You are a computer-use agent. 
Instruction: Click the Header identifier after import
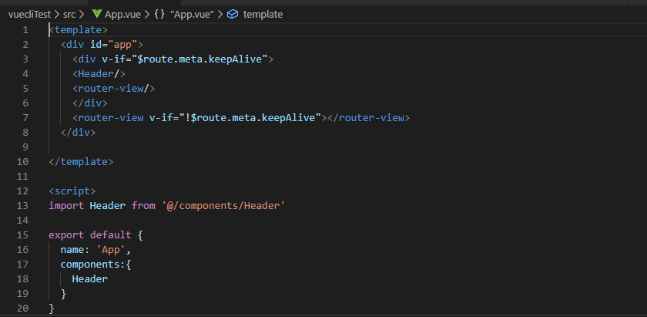(x=108, y=205)
